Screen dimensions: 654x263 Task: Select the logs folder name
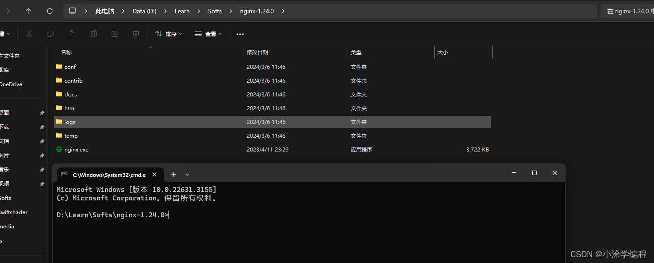click(70, 122)
